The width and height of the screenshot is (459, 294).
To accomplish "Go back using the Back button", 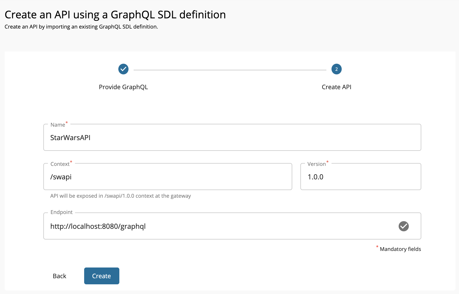I will (59, 276).
